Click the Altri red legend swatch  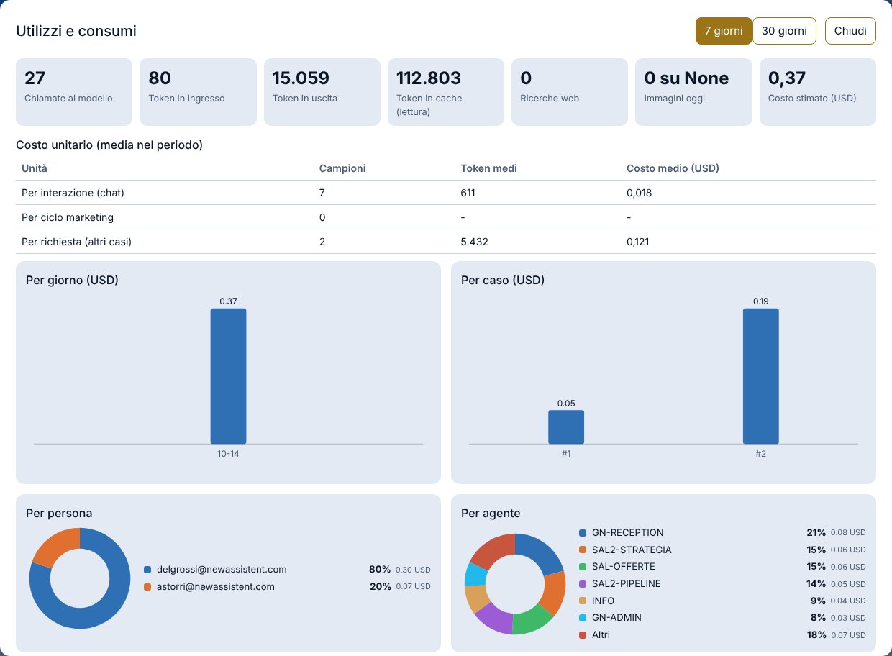(583, 635)
